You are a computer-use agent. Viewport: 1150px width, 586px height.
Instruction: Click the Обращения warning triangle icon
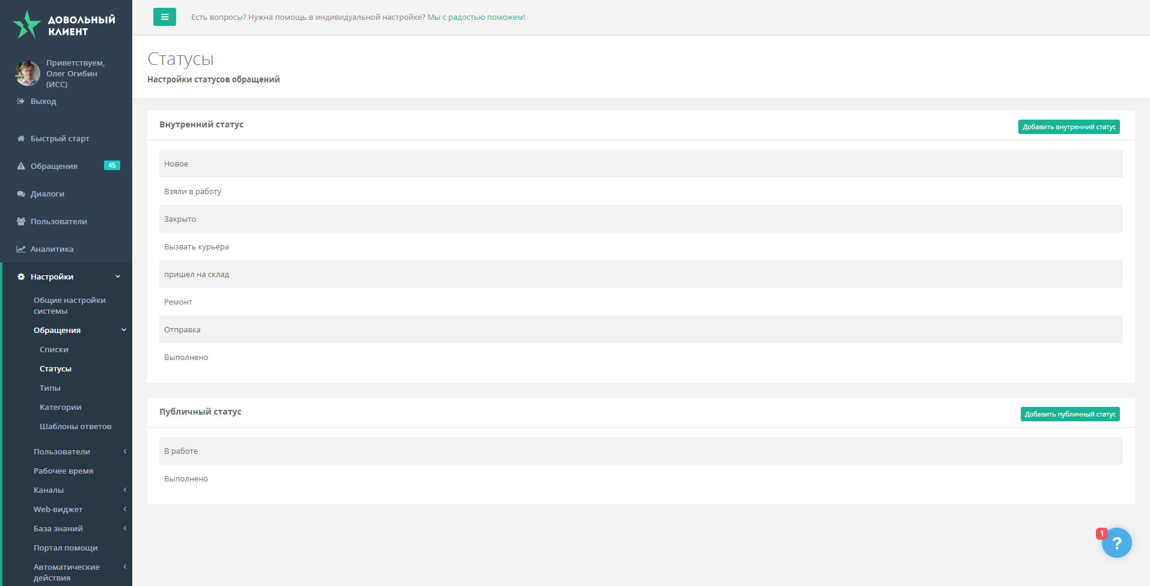pyautogui.click(x=21, y=166)
